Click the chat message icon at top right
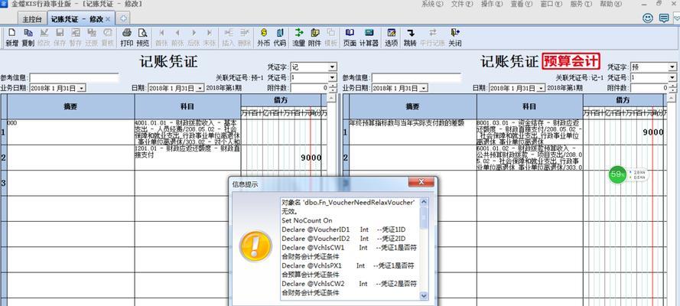Screen dimensions: 680x306 pos(663,18)
